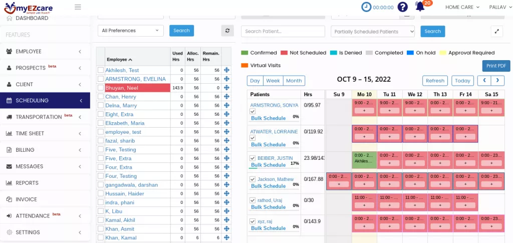Click the green Confirmed legend swatch
Viewport: 513px width, 243px height.
tap(244, 53)
